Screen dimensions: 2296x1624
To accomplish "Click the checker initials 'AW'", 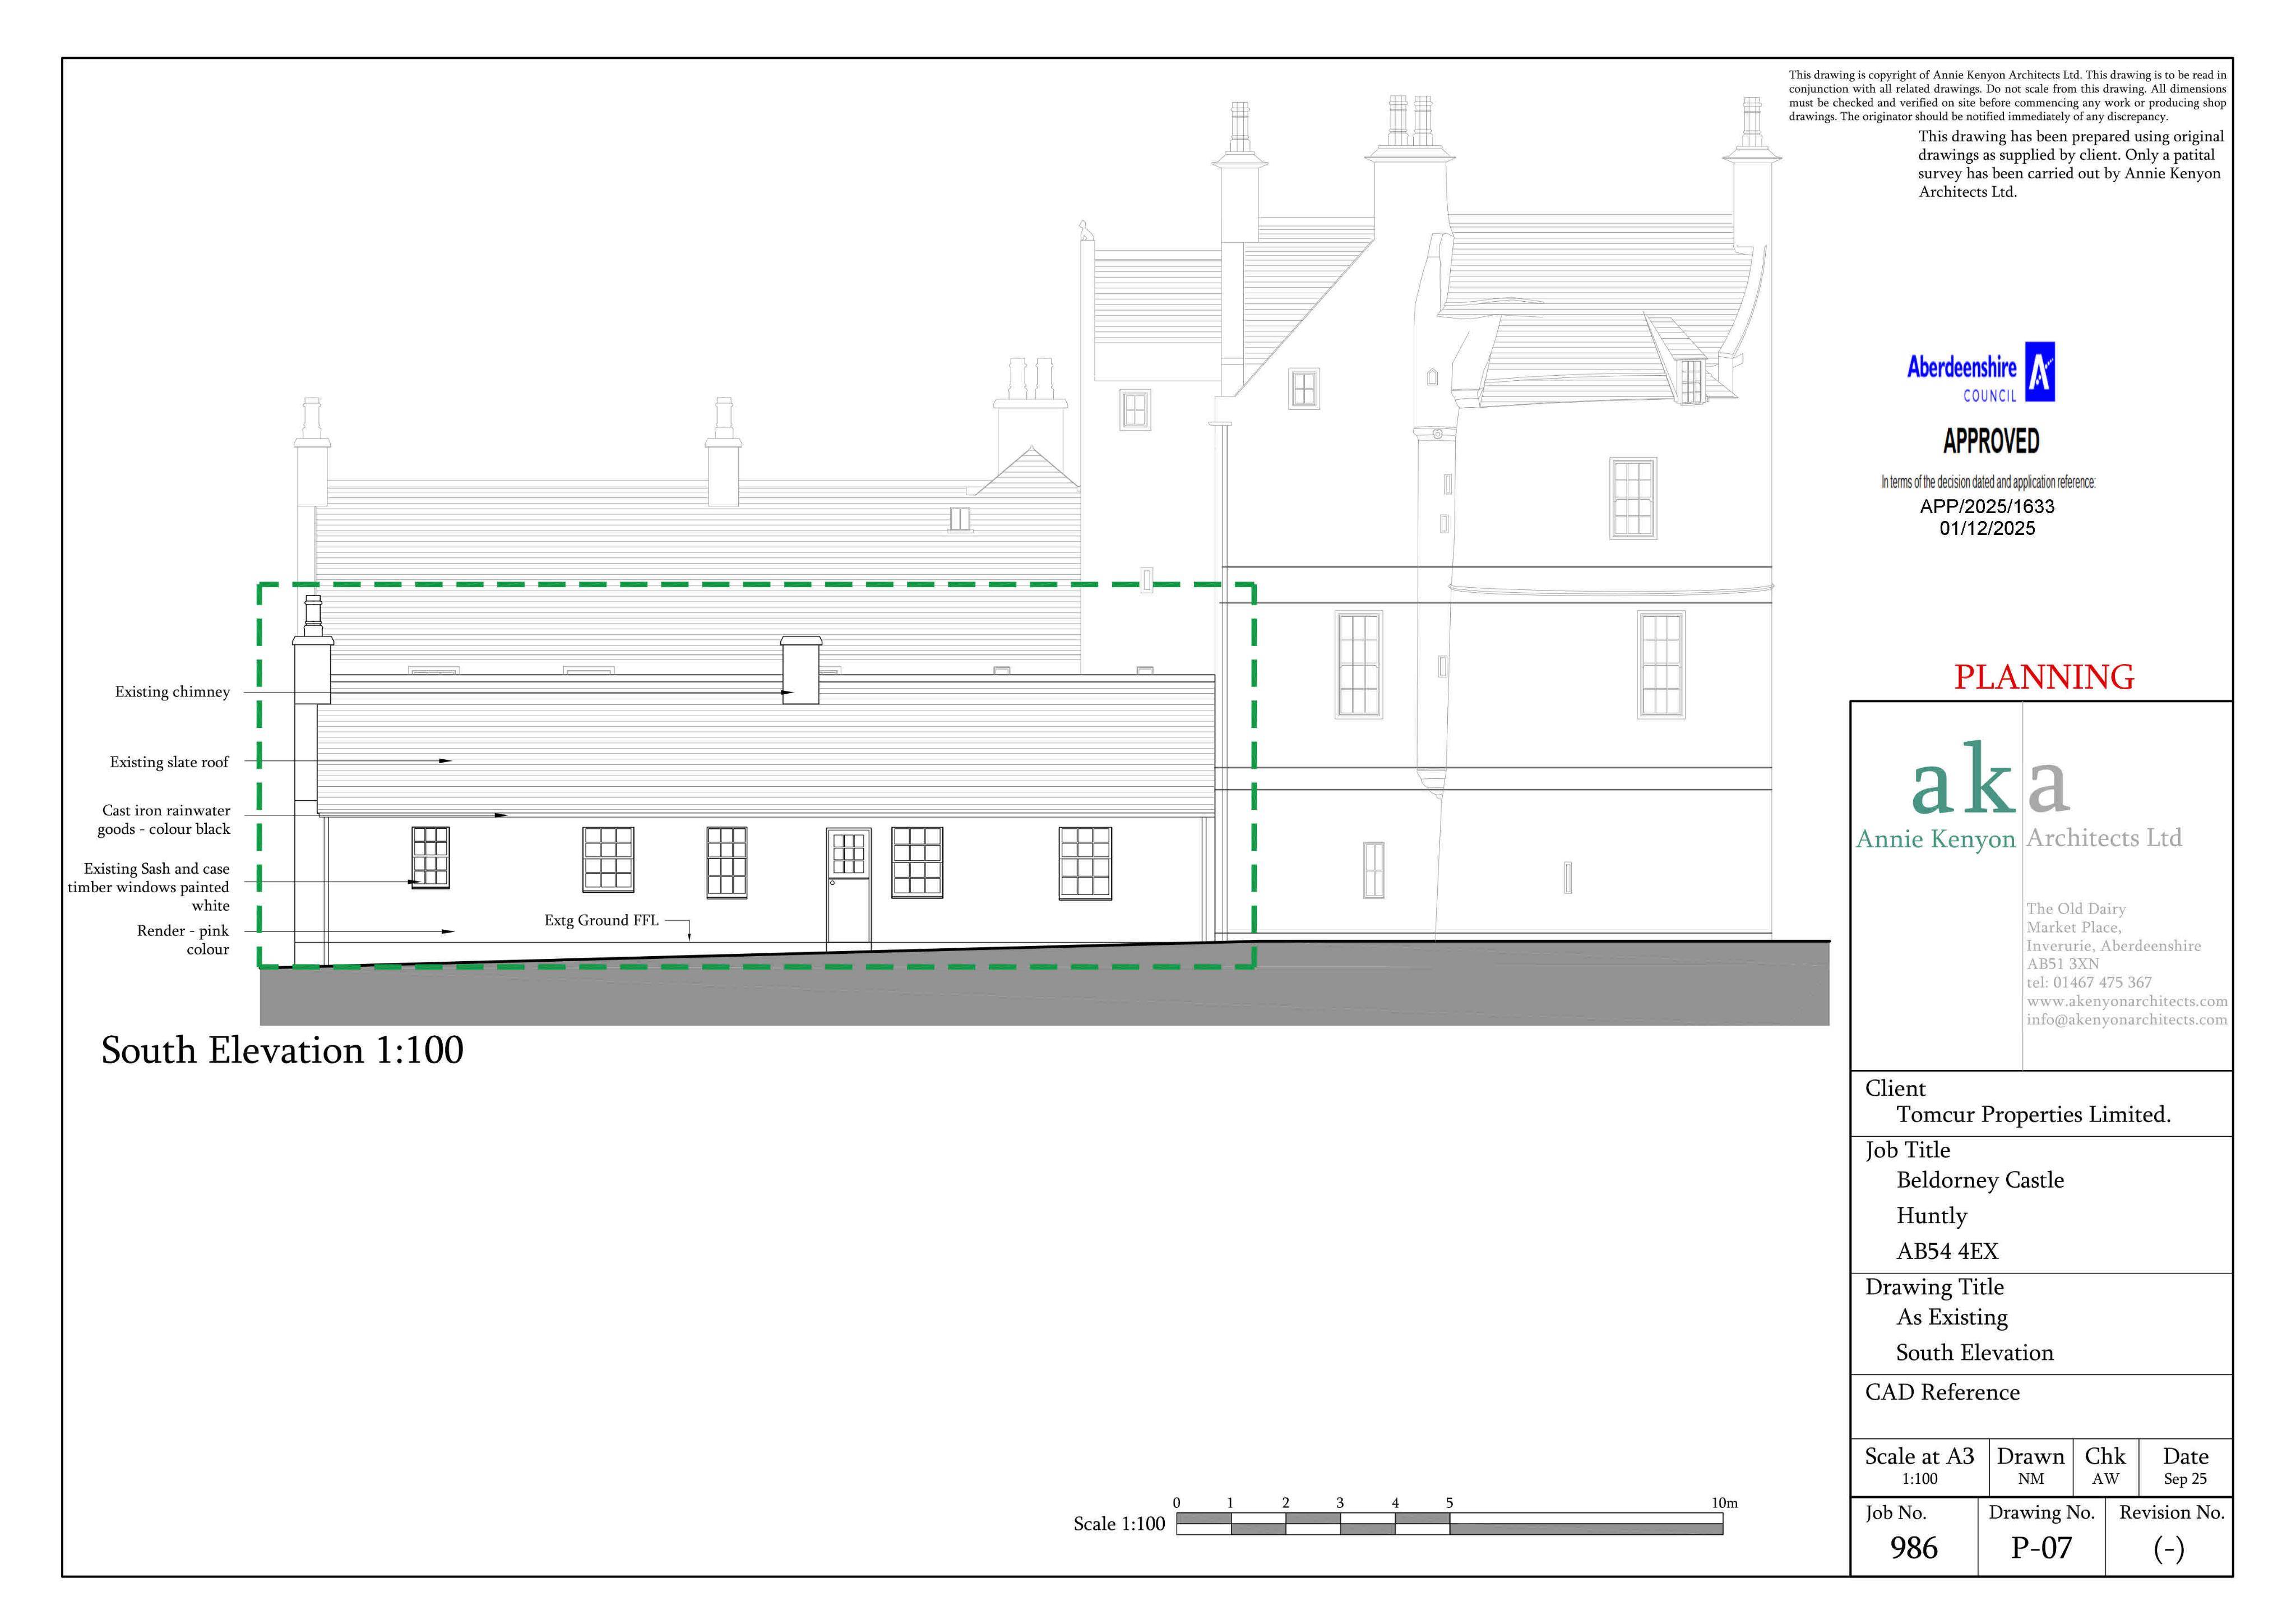I will pos(2105,1479).
